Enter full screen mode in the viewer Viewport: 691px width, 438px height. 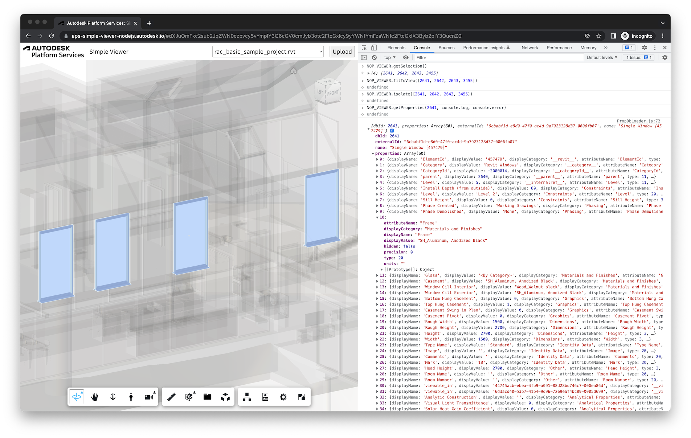(301, 397)
